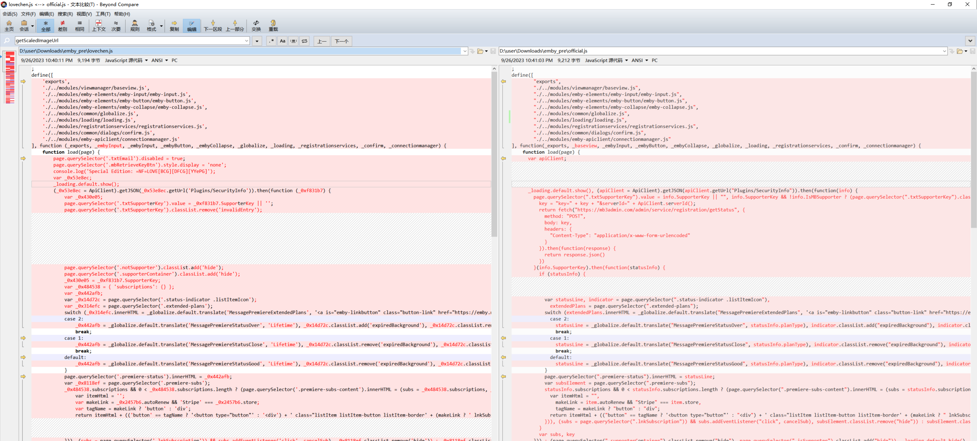Open the search options dropdown arrow button
Screen dimensions: 977x441
(x=257, y=41)
